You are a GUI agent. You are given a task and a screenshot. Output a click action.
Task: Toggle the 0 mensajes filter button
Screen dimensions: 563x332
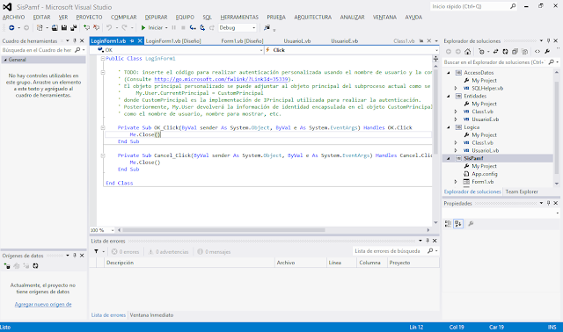pyautogui.click(x=214, y=252)
